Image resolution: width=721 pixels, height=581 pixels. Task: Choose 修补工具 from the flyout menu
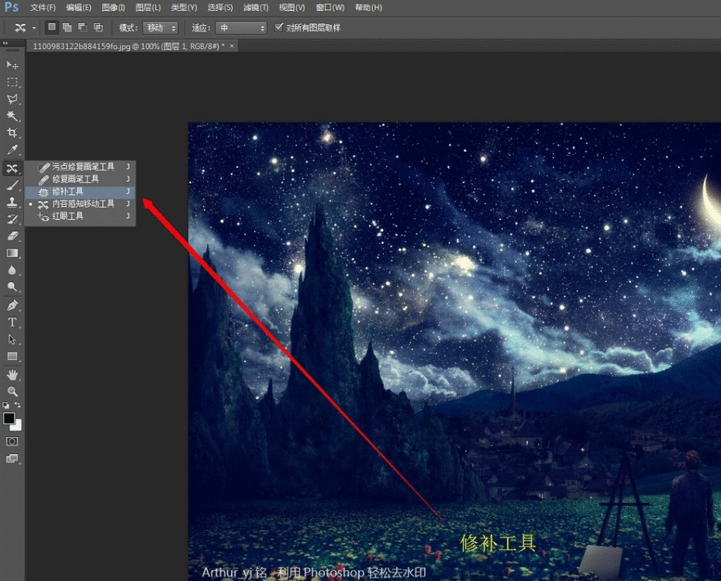coord(68,191)
